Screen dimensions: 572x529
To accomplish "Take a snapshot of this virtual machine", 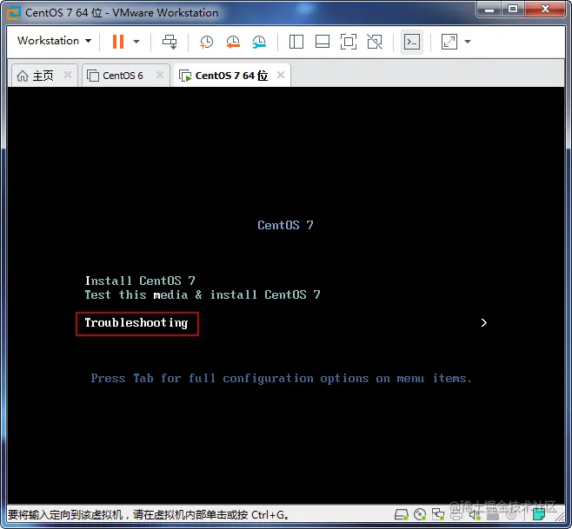I will point(206,42).
